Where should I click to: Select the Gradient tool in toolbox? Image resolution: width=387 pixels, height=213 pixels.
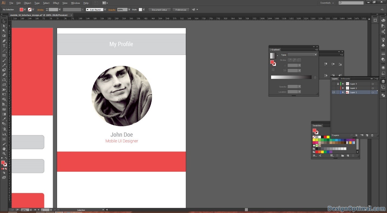pyautogui.click(x=4, y=114)
